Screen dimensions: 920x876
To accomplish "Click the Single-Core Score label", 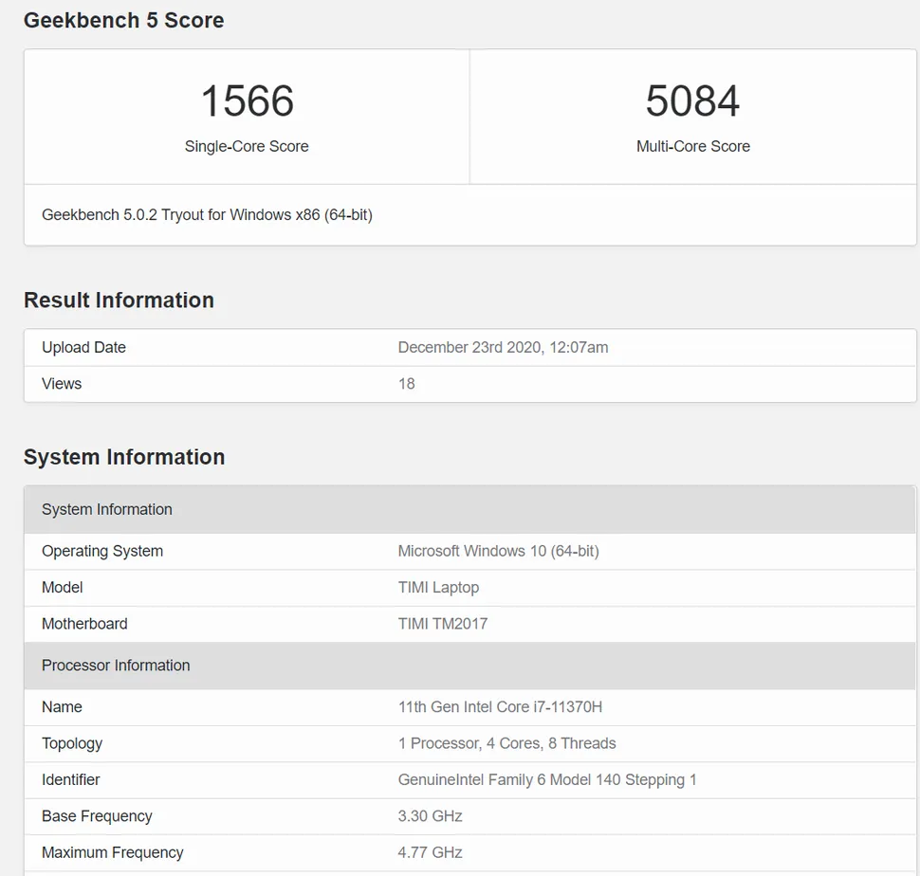I will click(x=247, y=146).
